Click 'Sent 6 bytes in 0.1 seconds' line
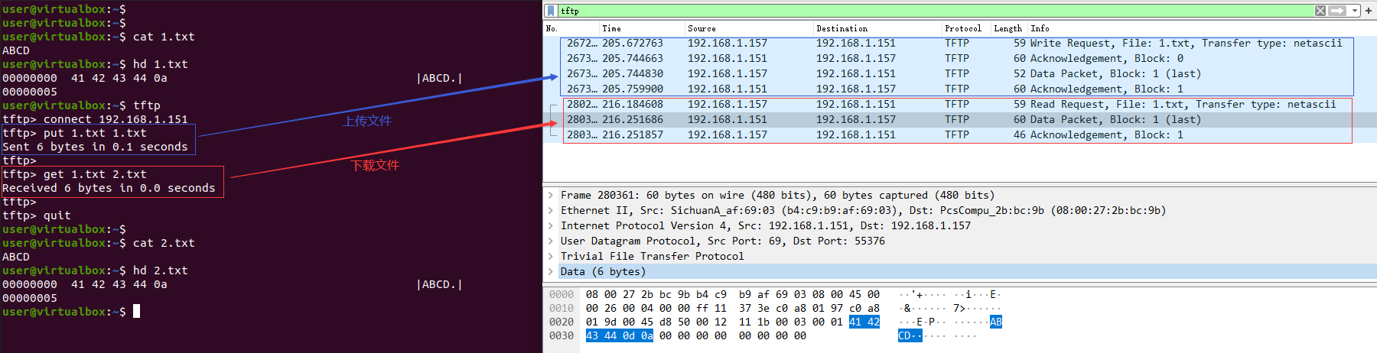This screenshot has width=1377, height=353. (95, 147)
